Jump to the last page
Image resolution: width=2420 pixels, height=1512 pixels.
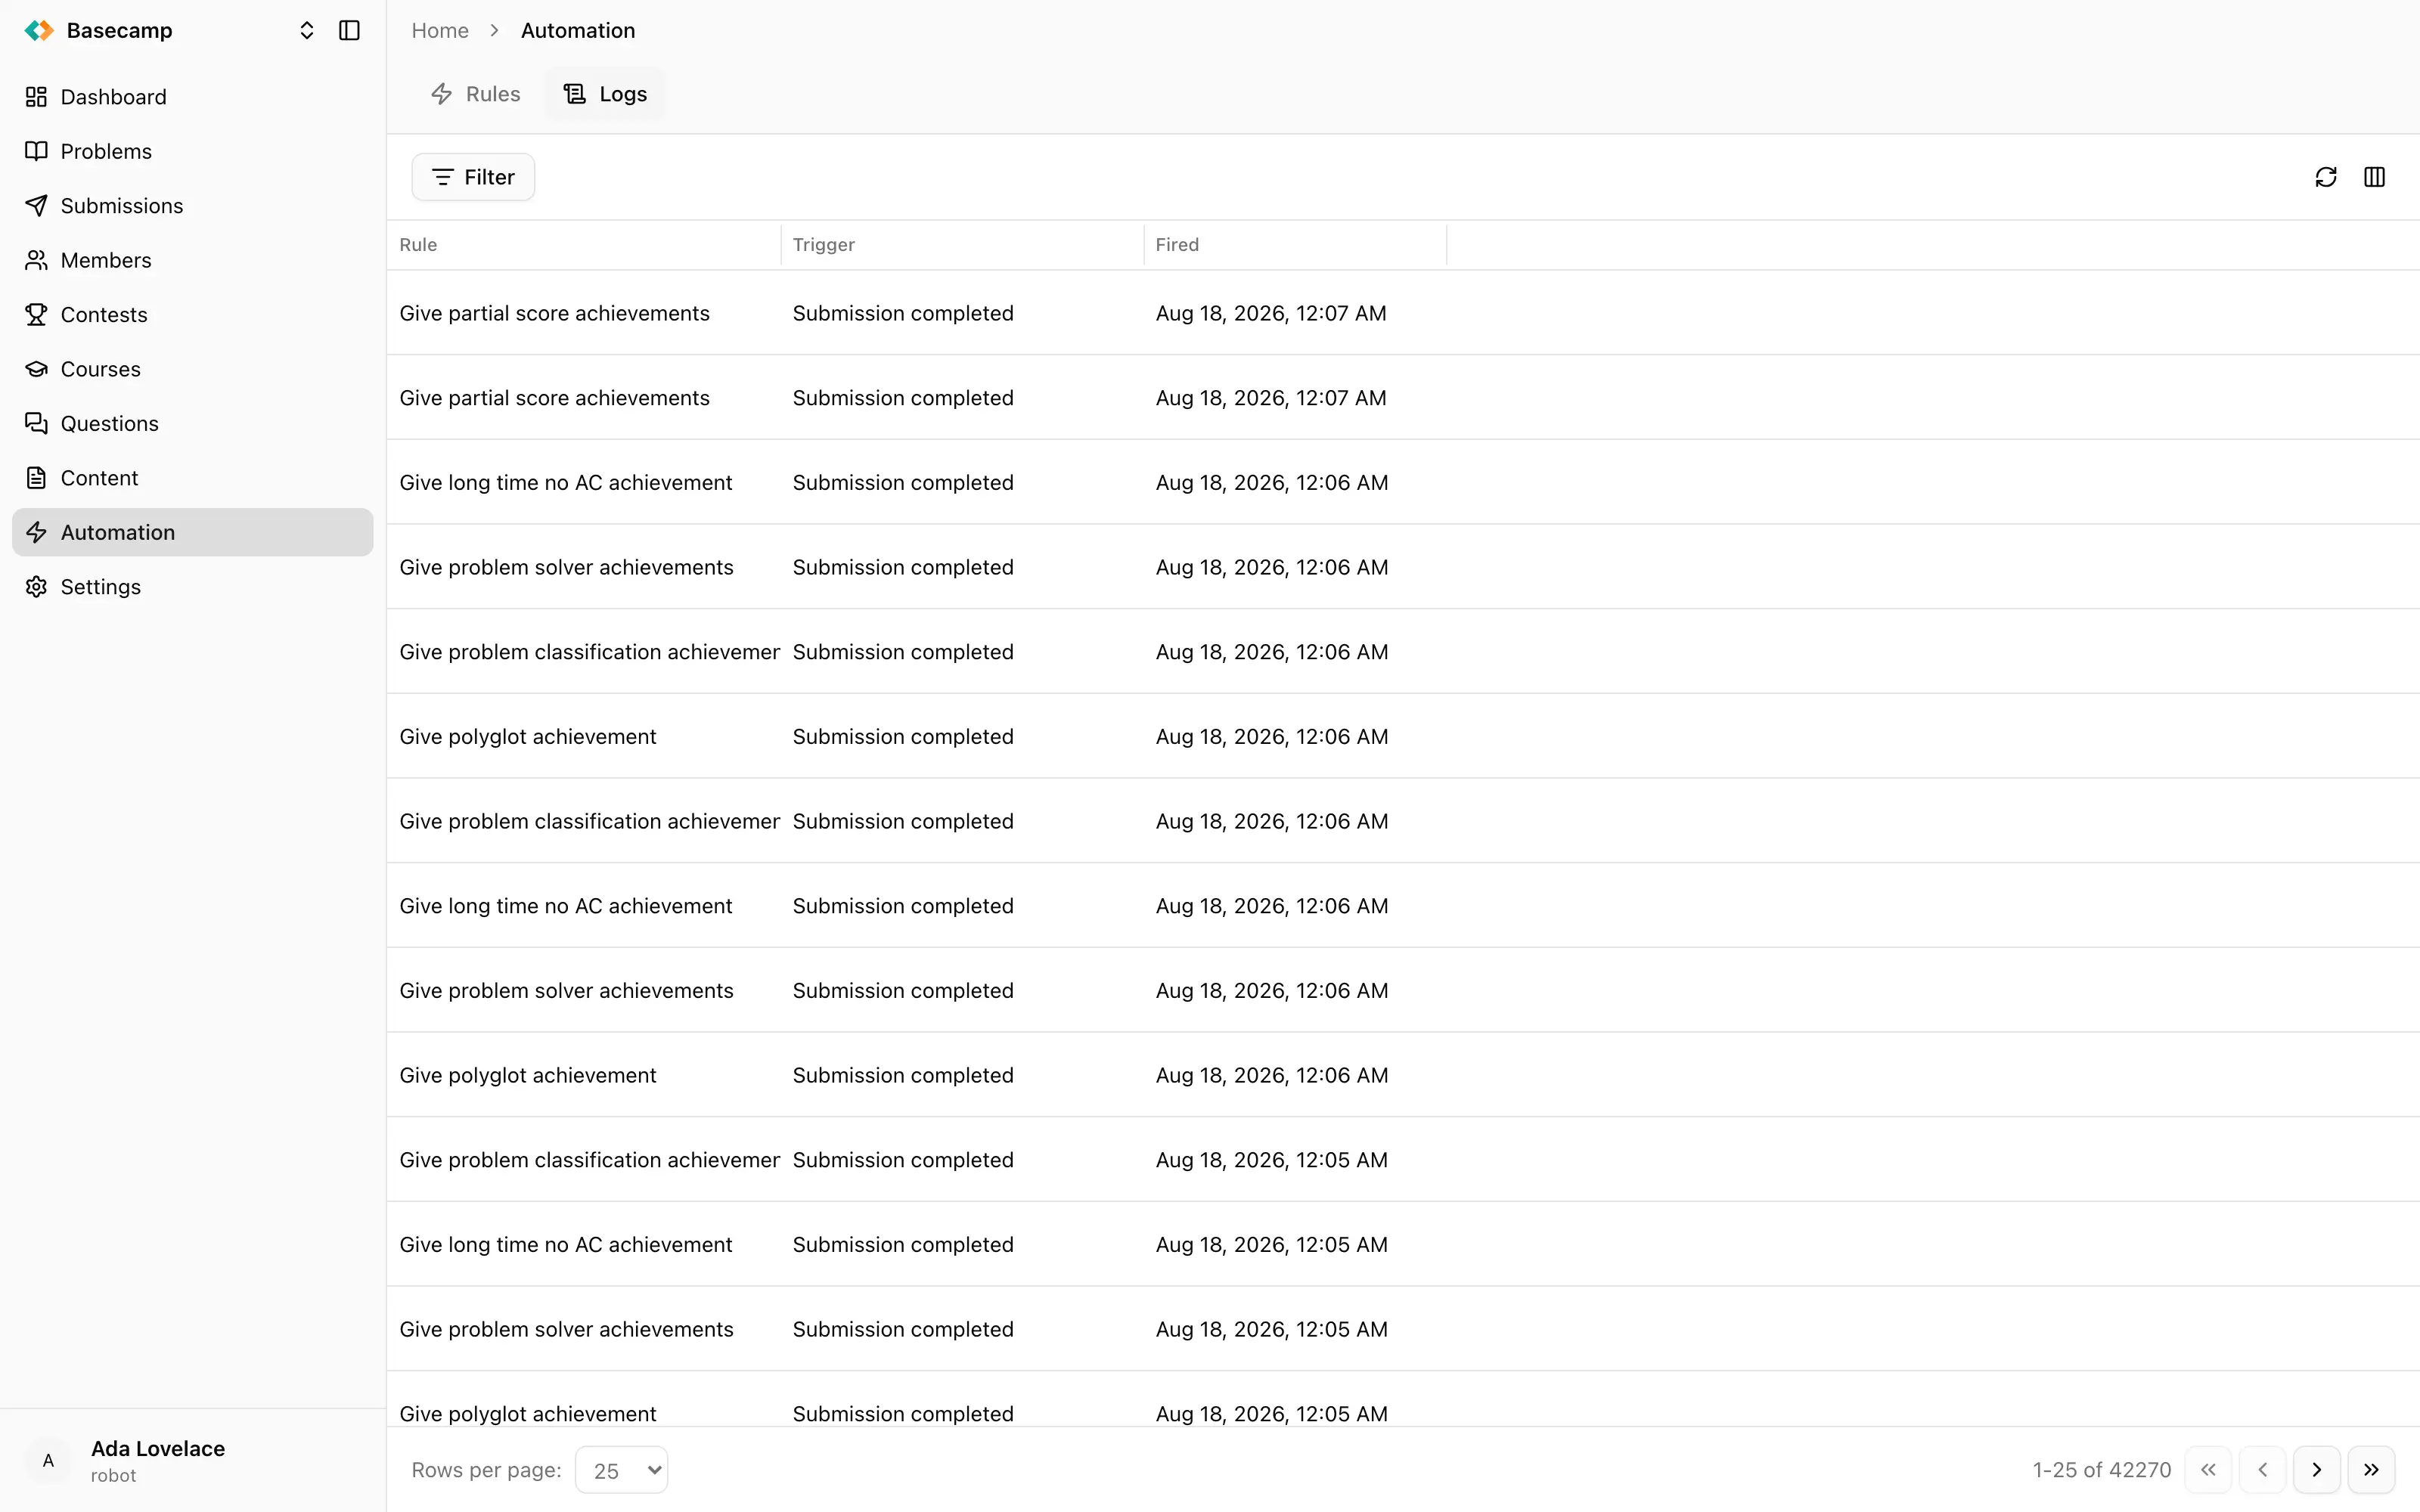[2371, 1470]
